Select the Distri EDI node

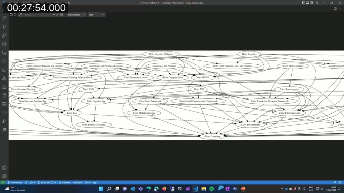coord(199,89)
